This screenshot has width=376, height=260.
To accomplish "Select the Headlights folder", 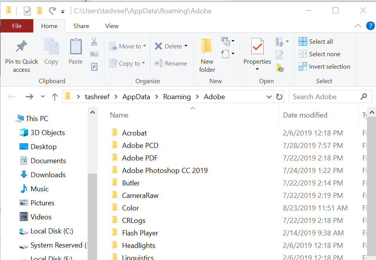I will pos(133,246).
